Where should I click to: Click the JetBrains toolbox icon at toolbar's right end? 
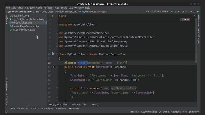point(198,11)
